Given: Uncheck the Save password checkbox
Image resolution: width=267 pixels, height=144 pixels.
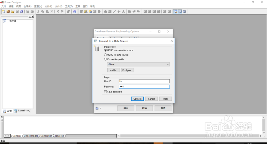Looking at the screenshot, I should [x=105, y=92].
